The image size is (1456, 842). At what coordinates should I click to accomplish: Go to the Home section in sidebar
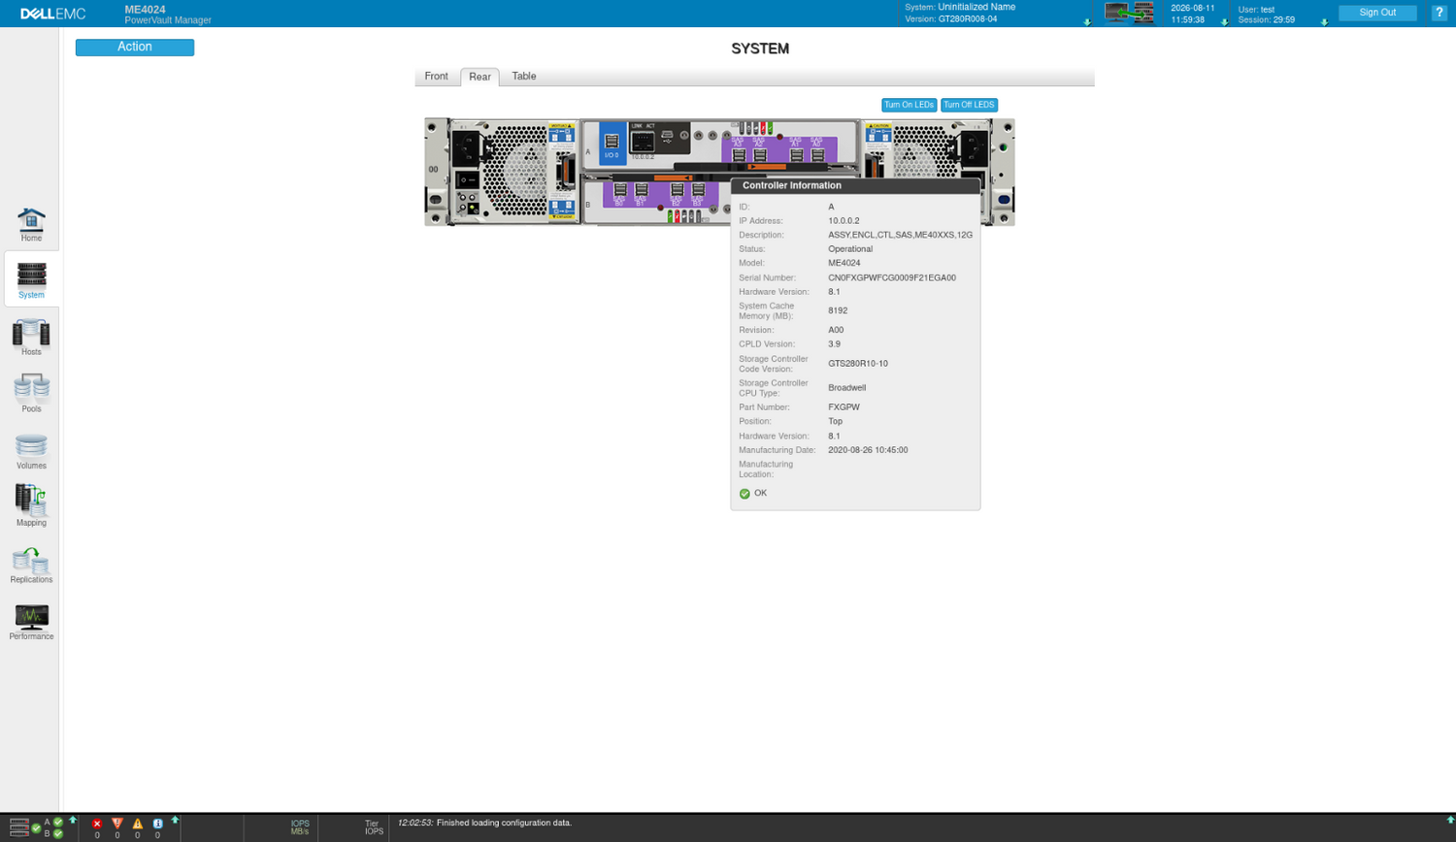click(31, 224)
